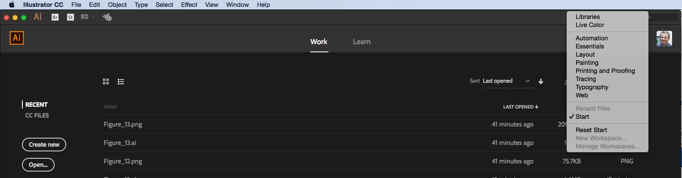Open the Illustrator CC application menu
This screenshot has width=682, height=178.
[x=43, y=5]
